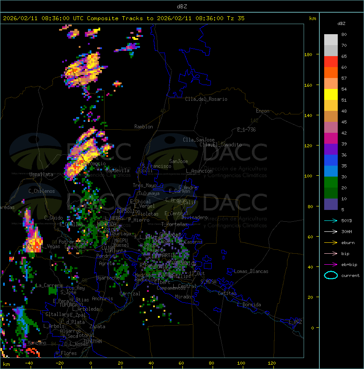Click the dBZ title at top

click(x=182, y=6)
